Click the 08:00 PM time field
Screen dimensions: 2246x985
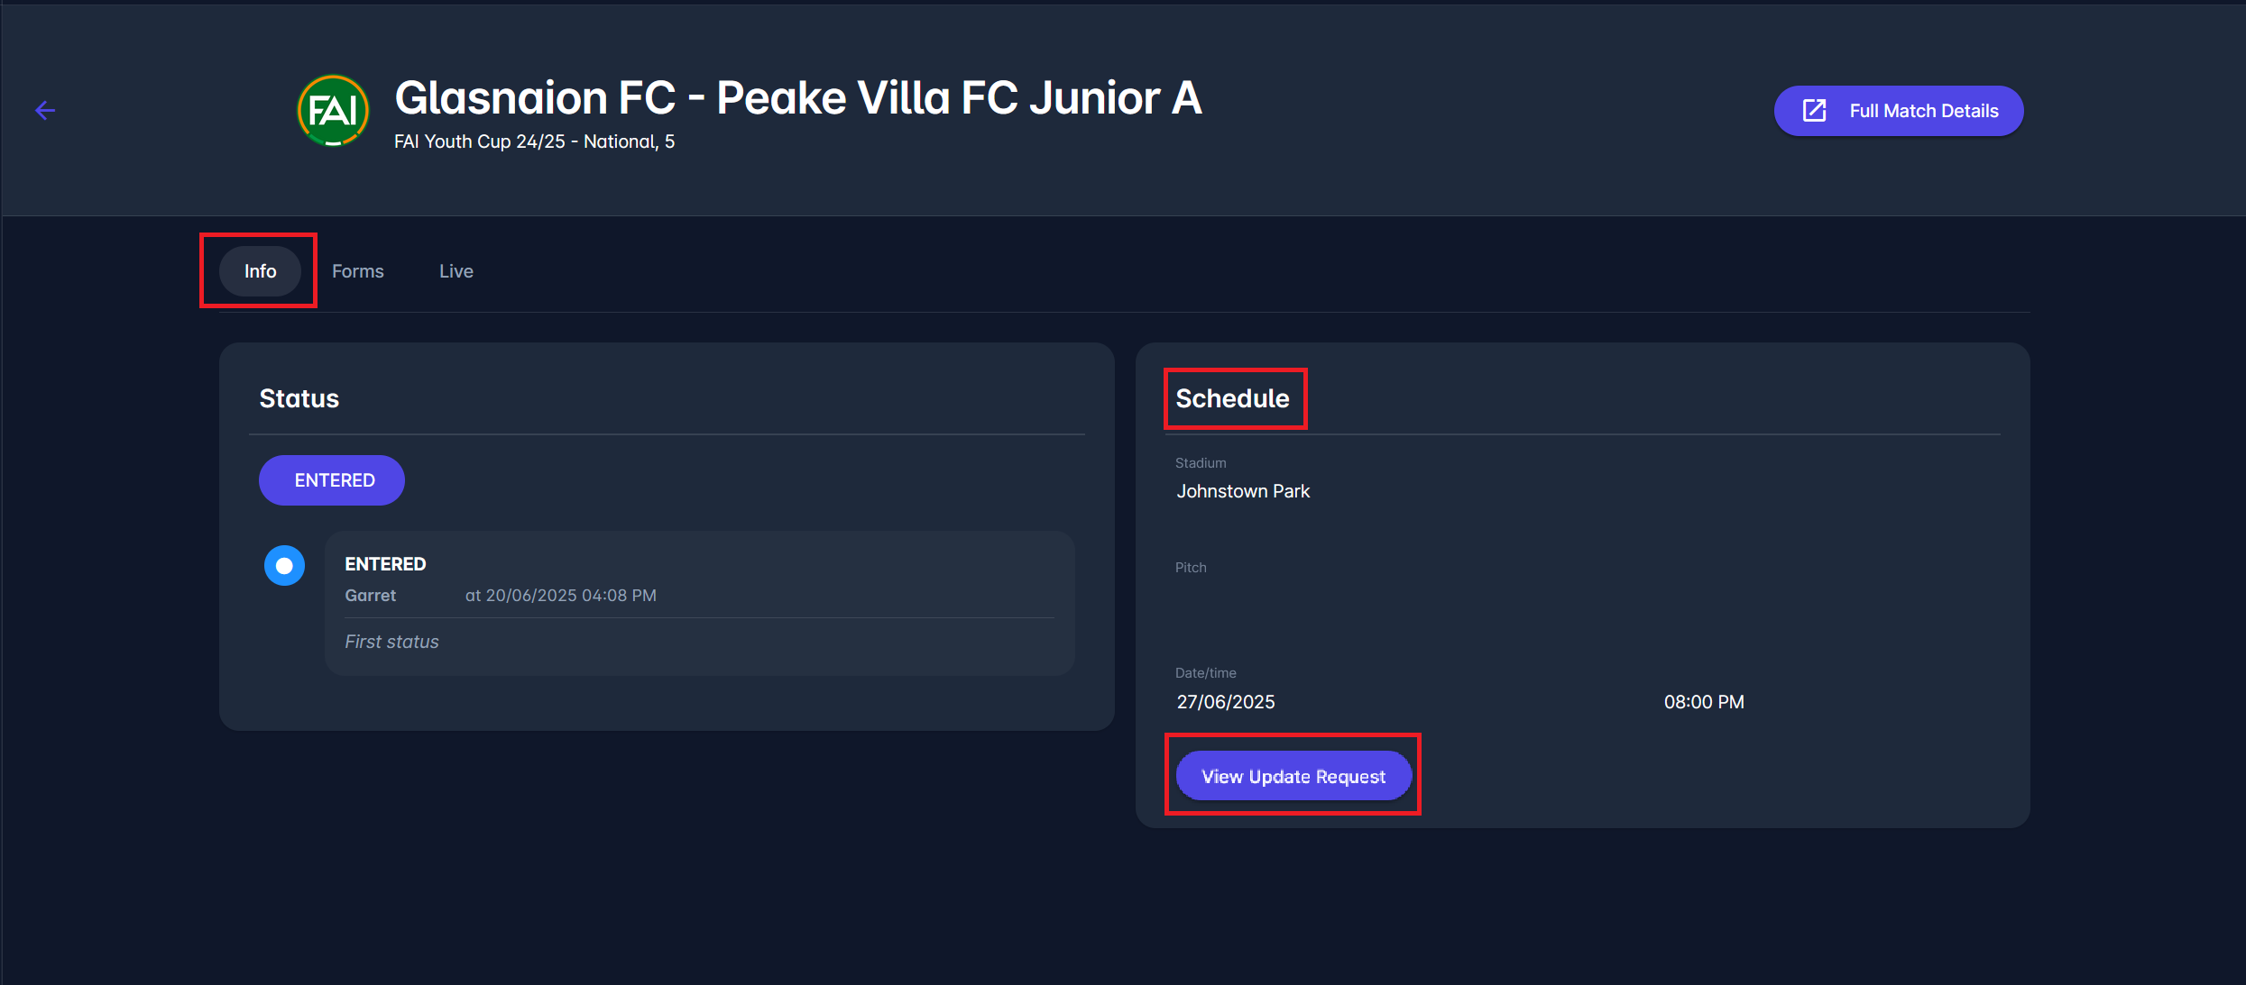point(1703,702)
